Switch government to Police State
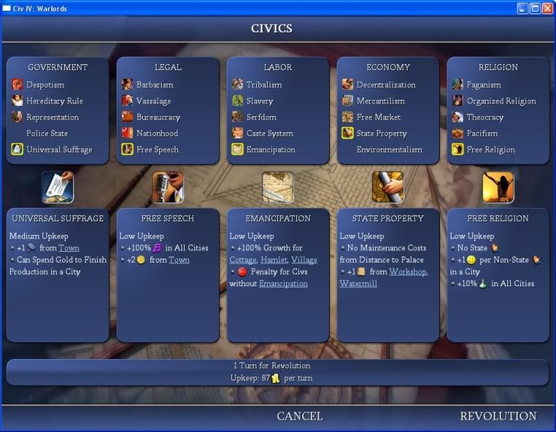 tap(47, 134)
